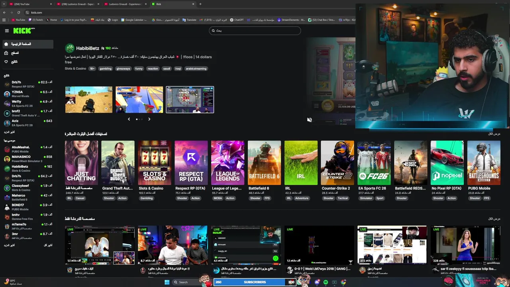Open YZNSA Marvel Rivals channel
Image resolution: width=510 pixels, height=287 pixels.
click(28, 94)
